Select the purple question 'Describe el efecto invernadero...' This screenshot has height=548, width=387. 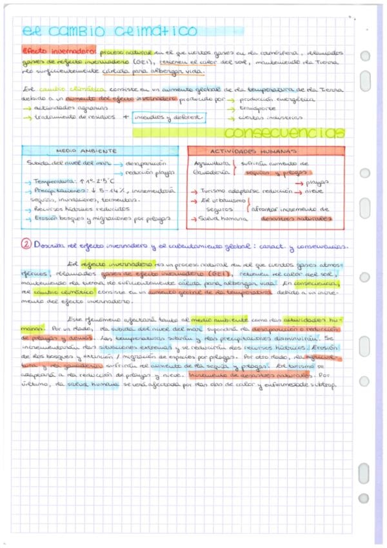190,246
